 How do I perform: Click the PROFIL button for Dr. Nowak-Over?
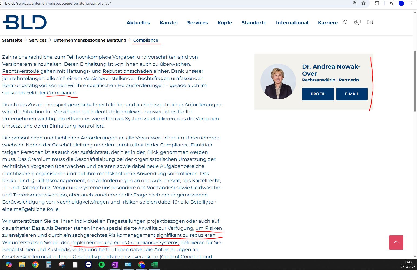(x=318, y=94)
